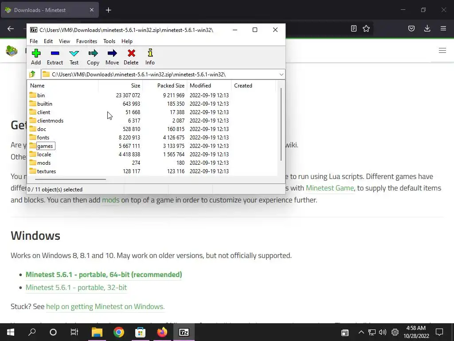Screen dimensions: 454x341
Task: Sort by the Name column header
Action: click(63, 86)
